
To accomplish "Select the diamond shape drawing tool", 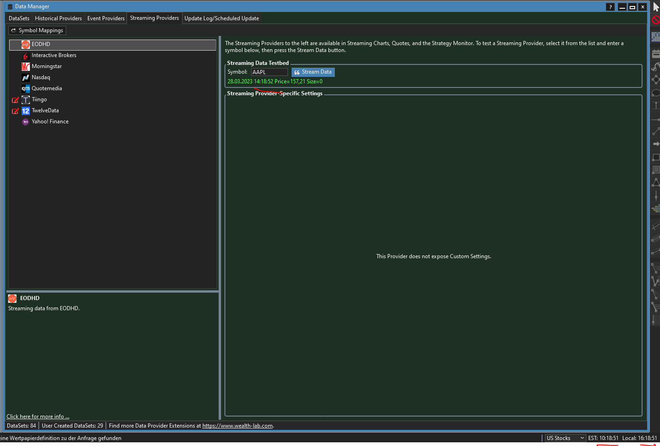I will coord(656,79).
